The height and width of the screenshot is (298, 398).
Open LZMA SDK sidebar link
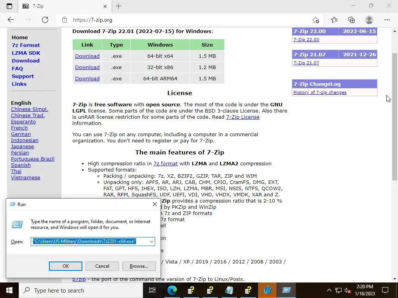pos(26,53)
